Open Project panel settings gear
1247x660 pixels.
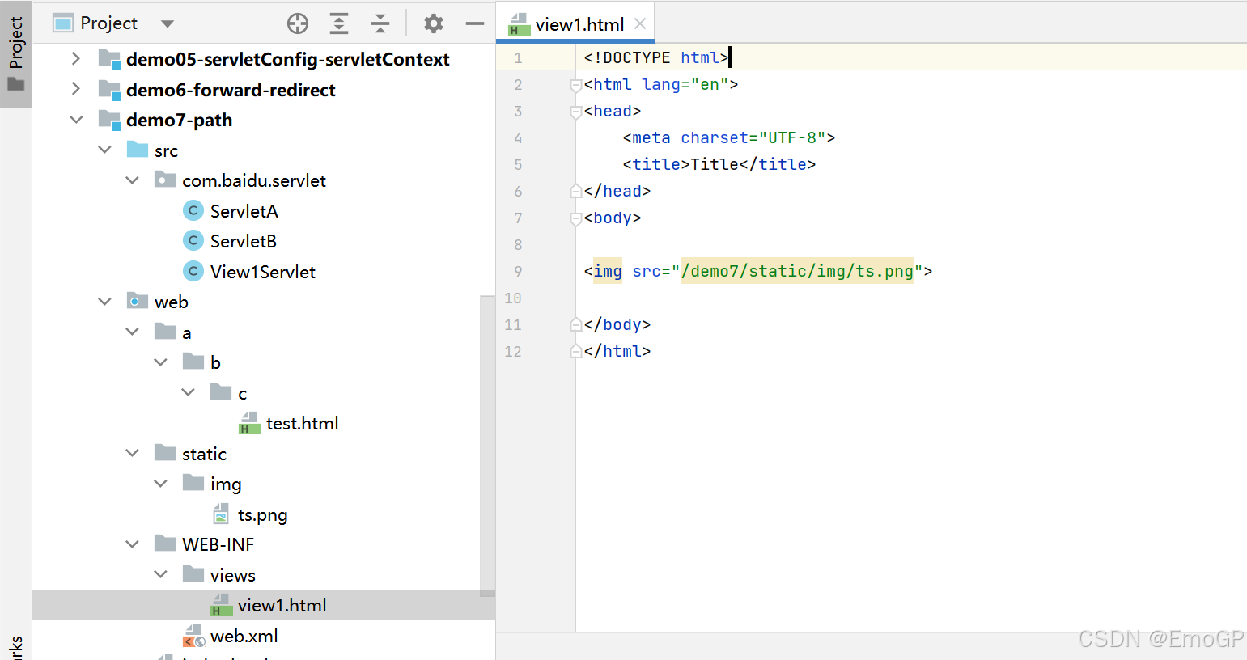[x=434, y=23]
